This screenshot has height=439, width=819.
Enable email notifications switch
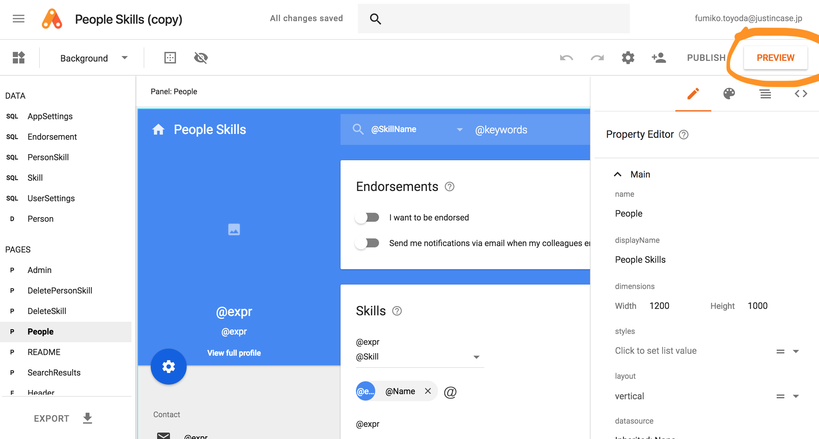pyautogui.click(x=367, y=243)
